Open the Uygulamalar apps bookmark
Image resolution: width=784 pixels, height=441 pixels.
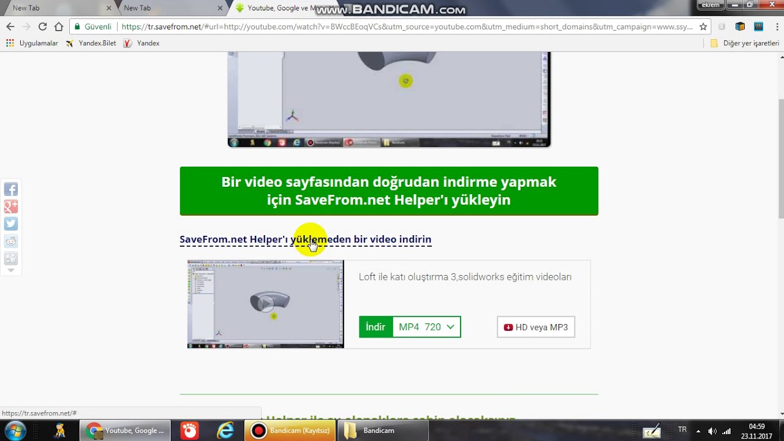[x=32, y=43]
